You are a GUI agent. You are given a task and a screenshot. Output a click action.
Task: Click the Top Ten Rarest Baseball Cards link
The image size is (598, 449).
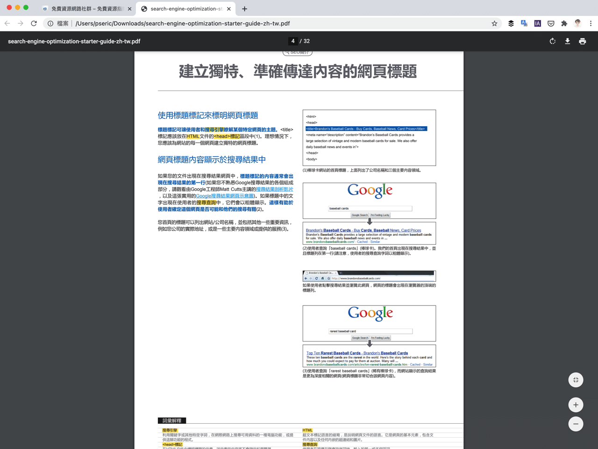[357, 353]
